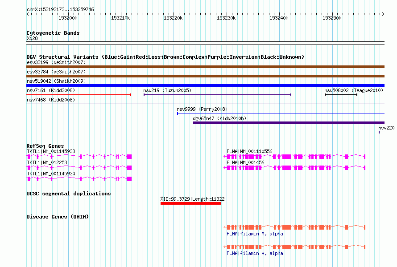Click the dgv65n47 (Kidd2010b) label

click(219, 118)
